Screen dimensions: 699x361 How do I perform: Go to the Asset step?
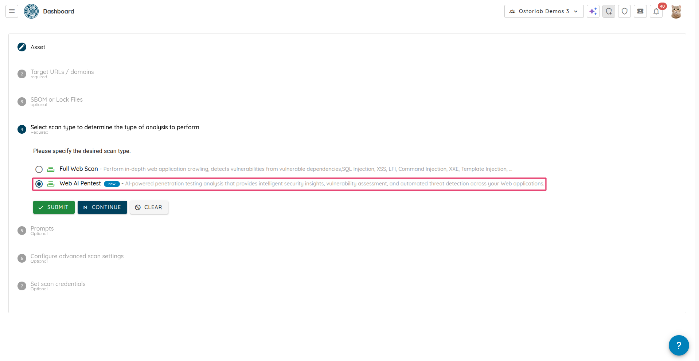point(38,47)
